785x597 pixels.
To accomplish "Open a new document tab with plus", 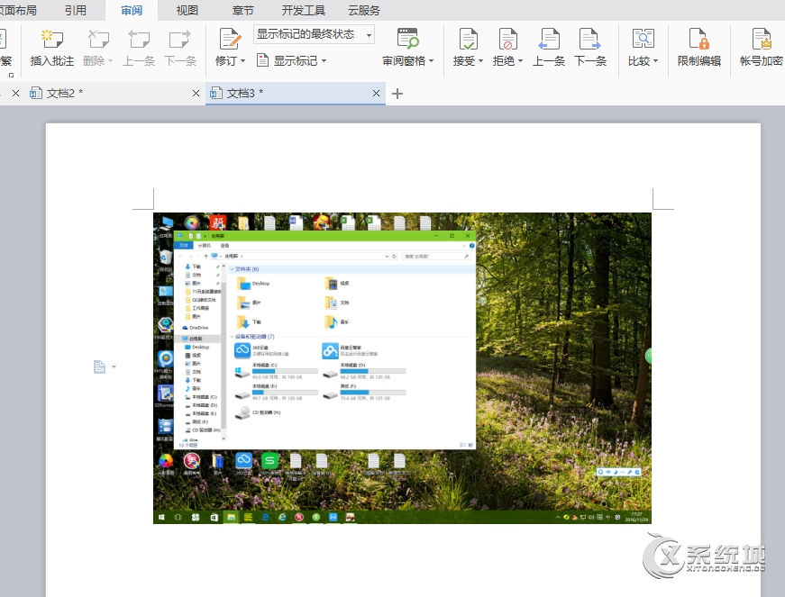I will [x=397, y=94].
